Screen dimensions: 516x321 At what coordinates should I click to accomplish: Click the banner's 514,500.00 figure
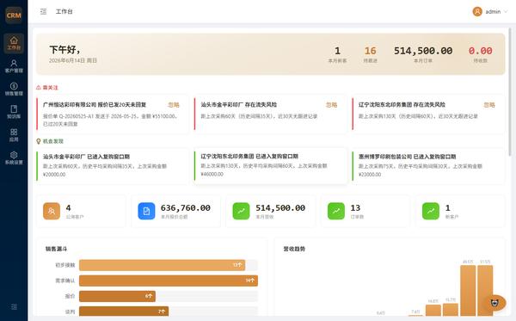(423, 51)
